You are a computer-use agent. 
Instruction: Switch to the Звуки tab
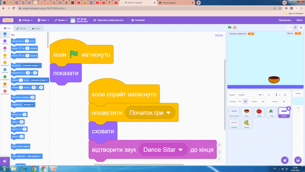[36, 29]
